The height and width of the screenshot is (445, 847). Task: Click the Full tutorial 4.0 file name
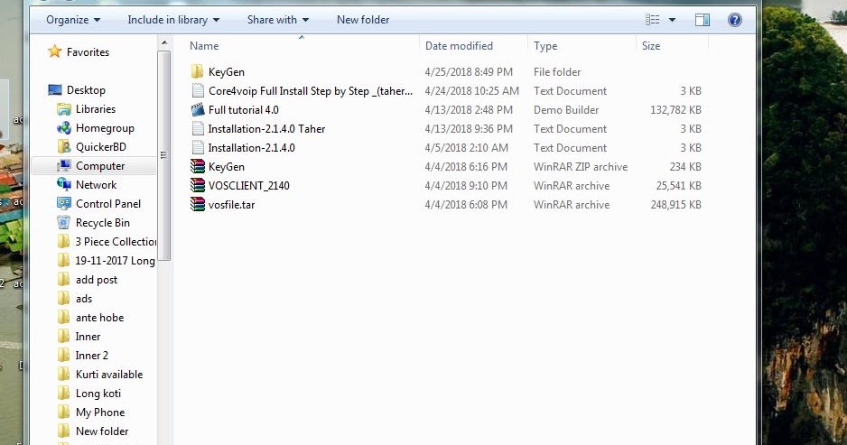(x=243, y=109)
